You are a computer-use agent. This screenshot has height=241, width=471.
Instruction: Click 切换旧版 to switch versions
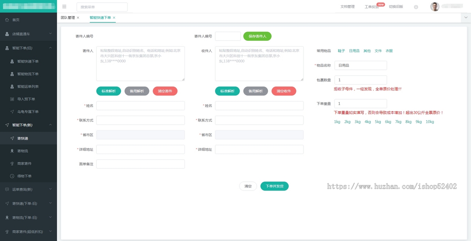tap(396, 7)
